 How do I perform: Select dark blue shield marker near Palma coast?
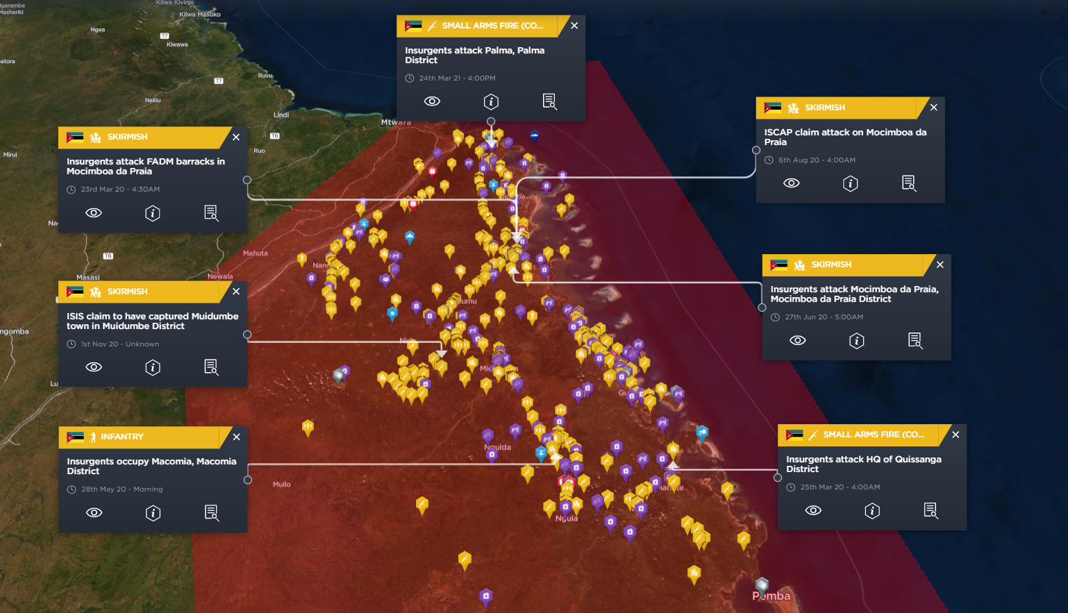click(x=534, y=136)
